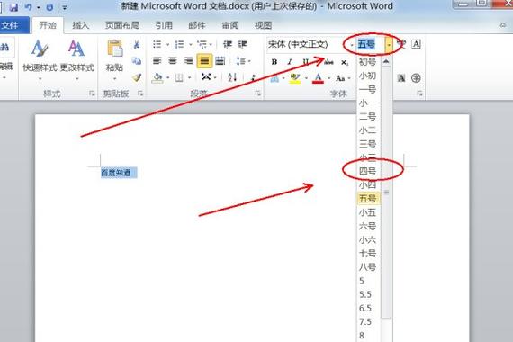The image size is (513, 342).
Task: Click the font size field showing 五号
Action: click(371, 44)
